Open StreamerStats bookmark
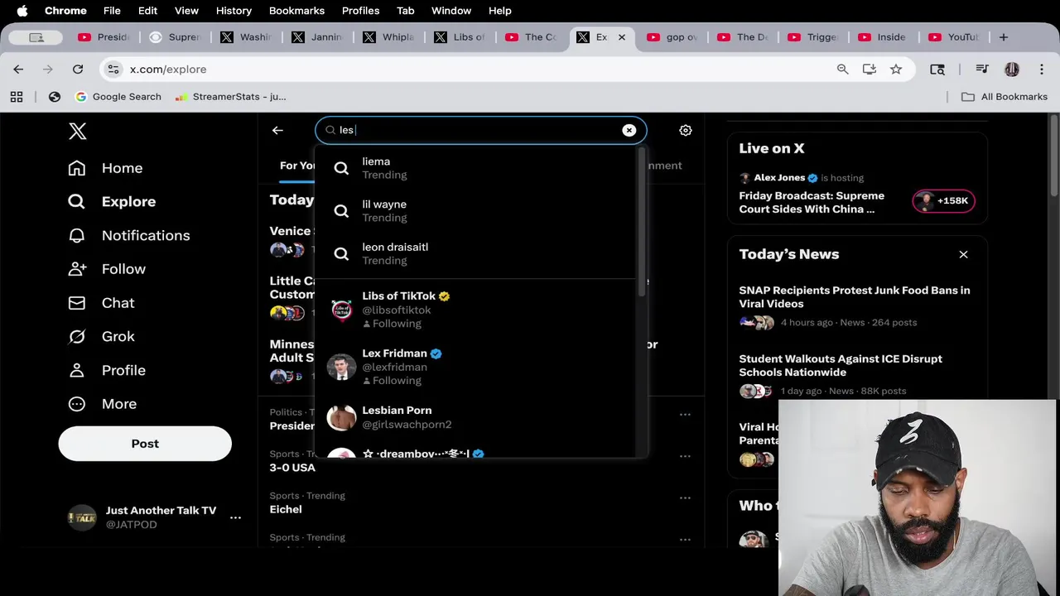The image size is (1060, 596). (x=230, y=97)
